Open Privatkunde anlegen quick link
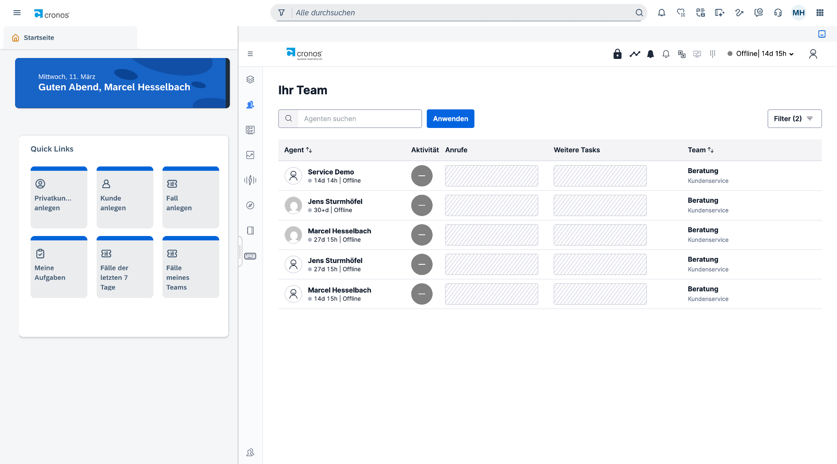This screenshot has width=837, height=464. [x=59, y=197]
